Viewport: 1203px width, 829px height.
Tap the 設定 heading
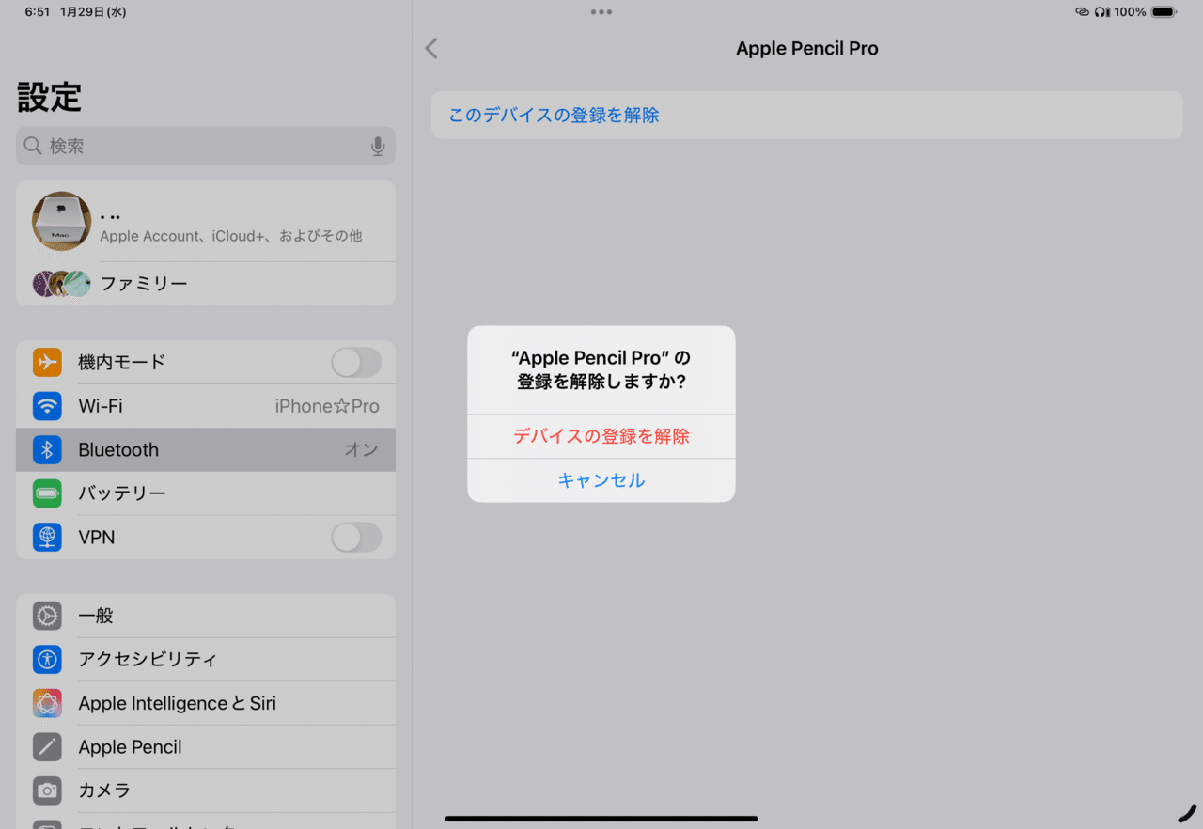tap(50, 97)
